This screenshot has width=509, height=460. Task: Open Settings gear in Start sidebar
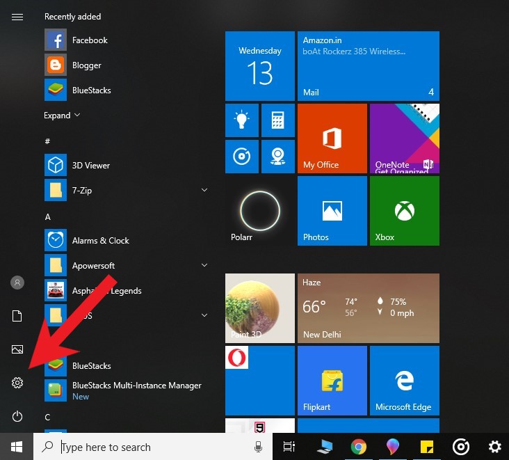(x=17, y=383)
